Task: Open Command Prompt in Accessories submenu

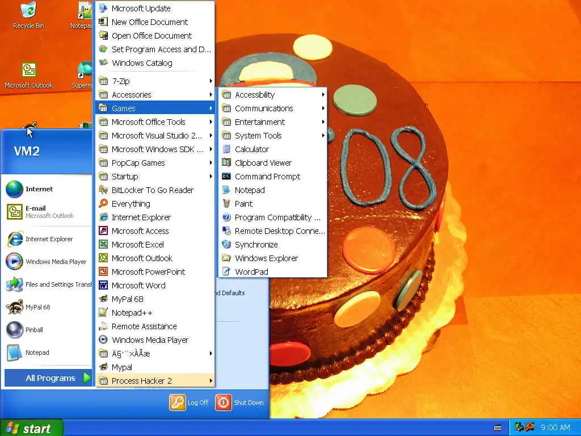Action: [x=273, y=177]
